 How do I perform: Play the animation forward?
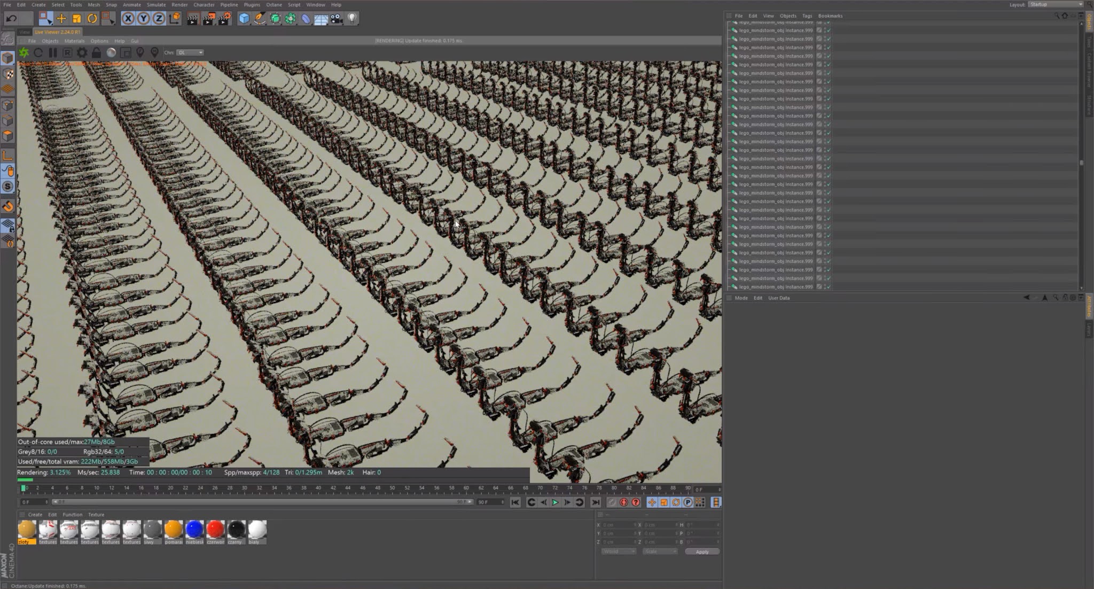(555, 502)
